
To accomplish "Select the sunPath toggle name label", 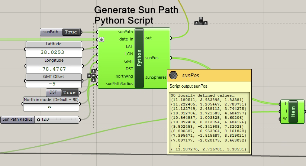I will click(x=51, y=32).
